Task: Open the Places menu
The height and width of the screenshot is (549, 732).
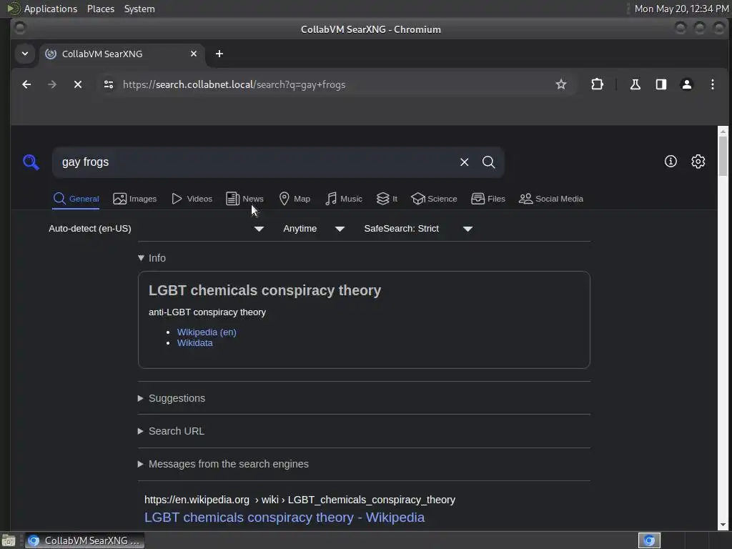Action: (x=101, y=9)
